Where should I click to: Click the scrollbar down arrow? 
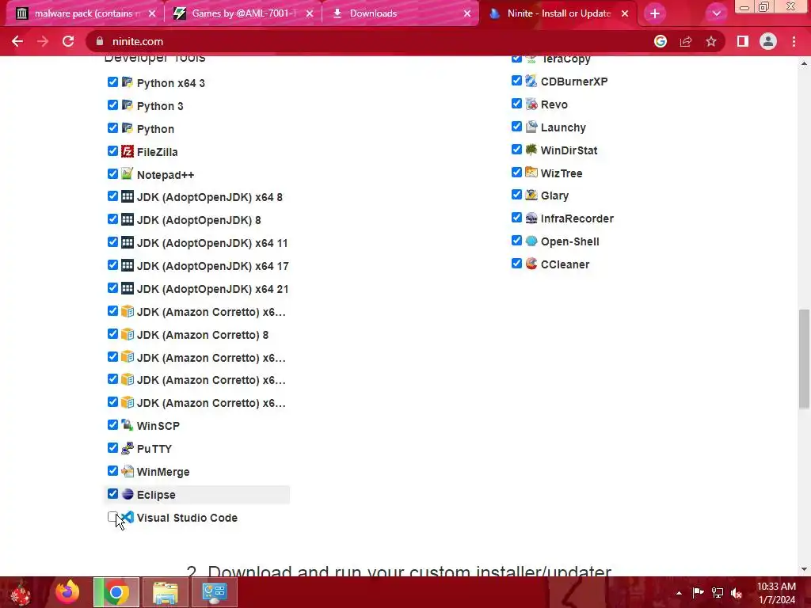pyautogui.click(x=804, y=569)
